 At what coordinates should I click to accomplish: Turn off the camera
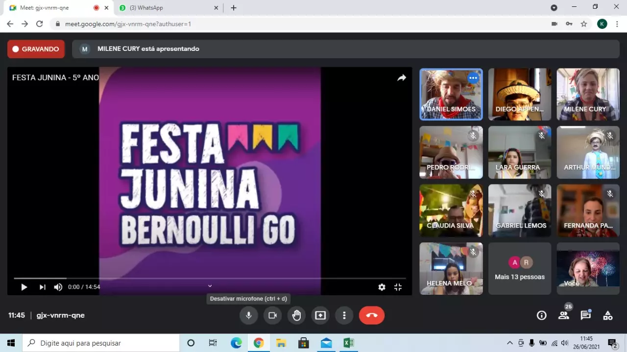pos(273,315)
